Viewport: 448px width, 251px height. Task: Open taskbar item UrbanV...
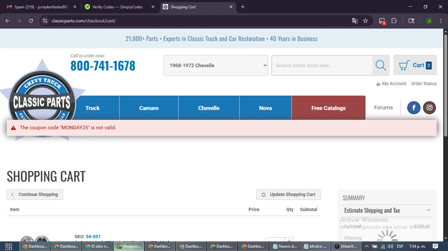tap(346, 246)
